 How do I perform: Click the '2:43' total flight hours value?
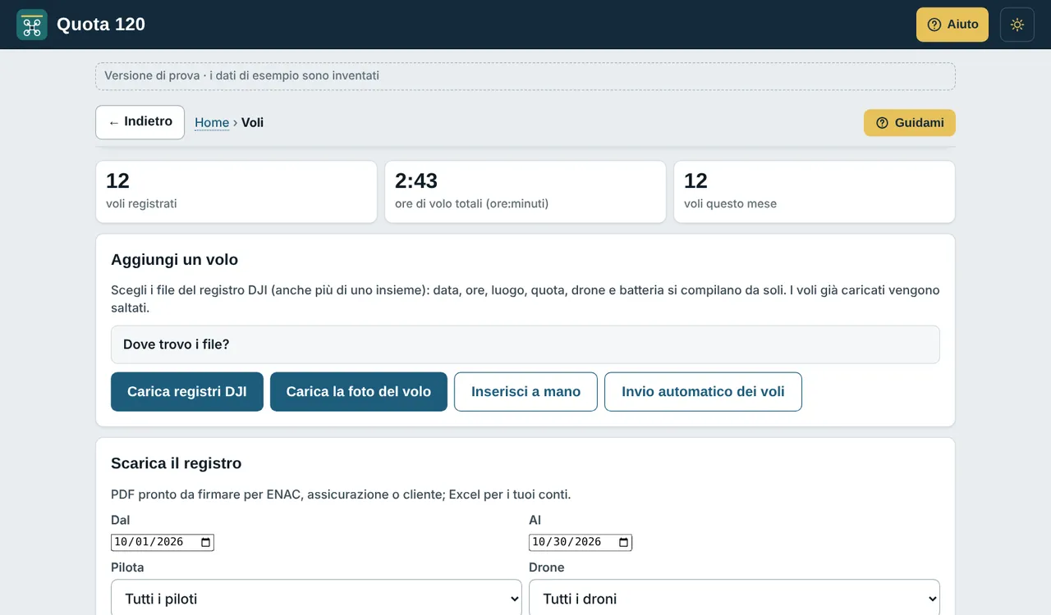pos(416,180)
